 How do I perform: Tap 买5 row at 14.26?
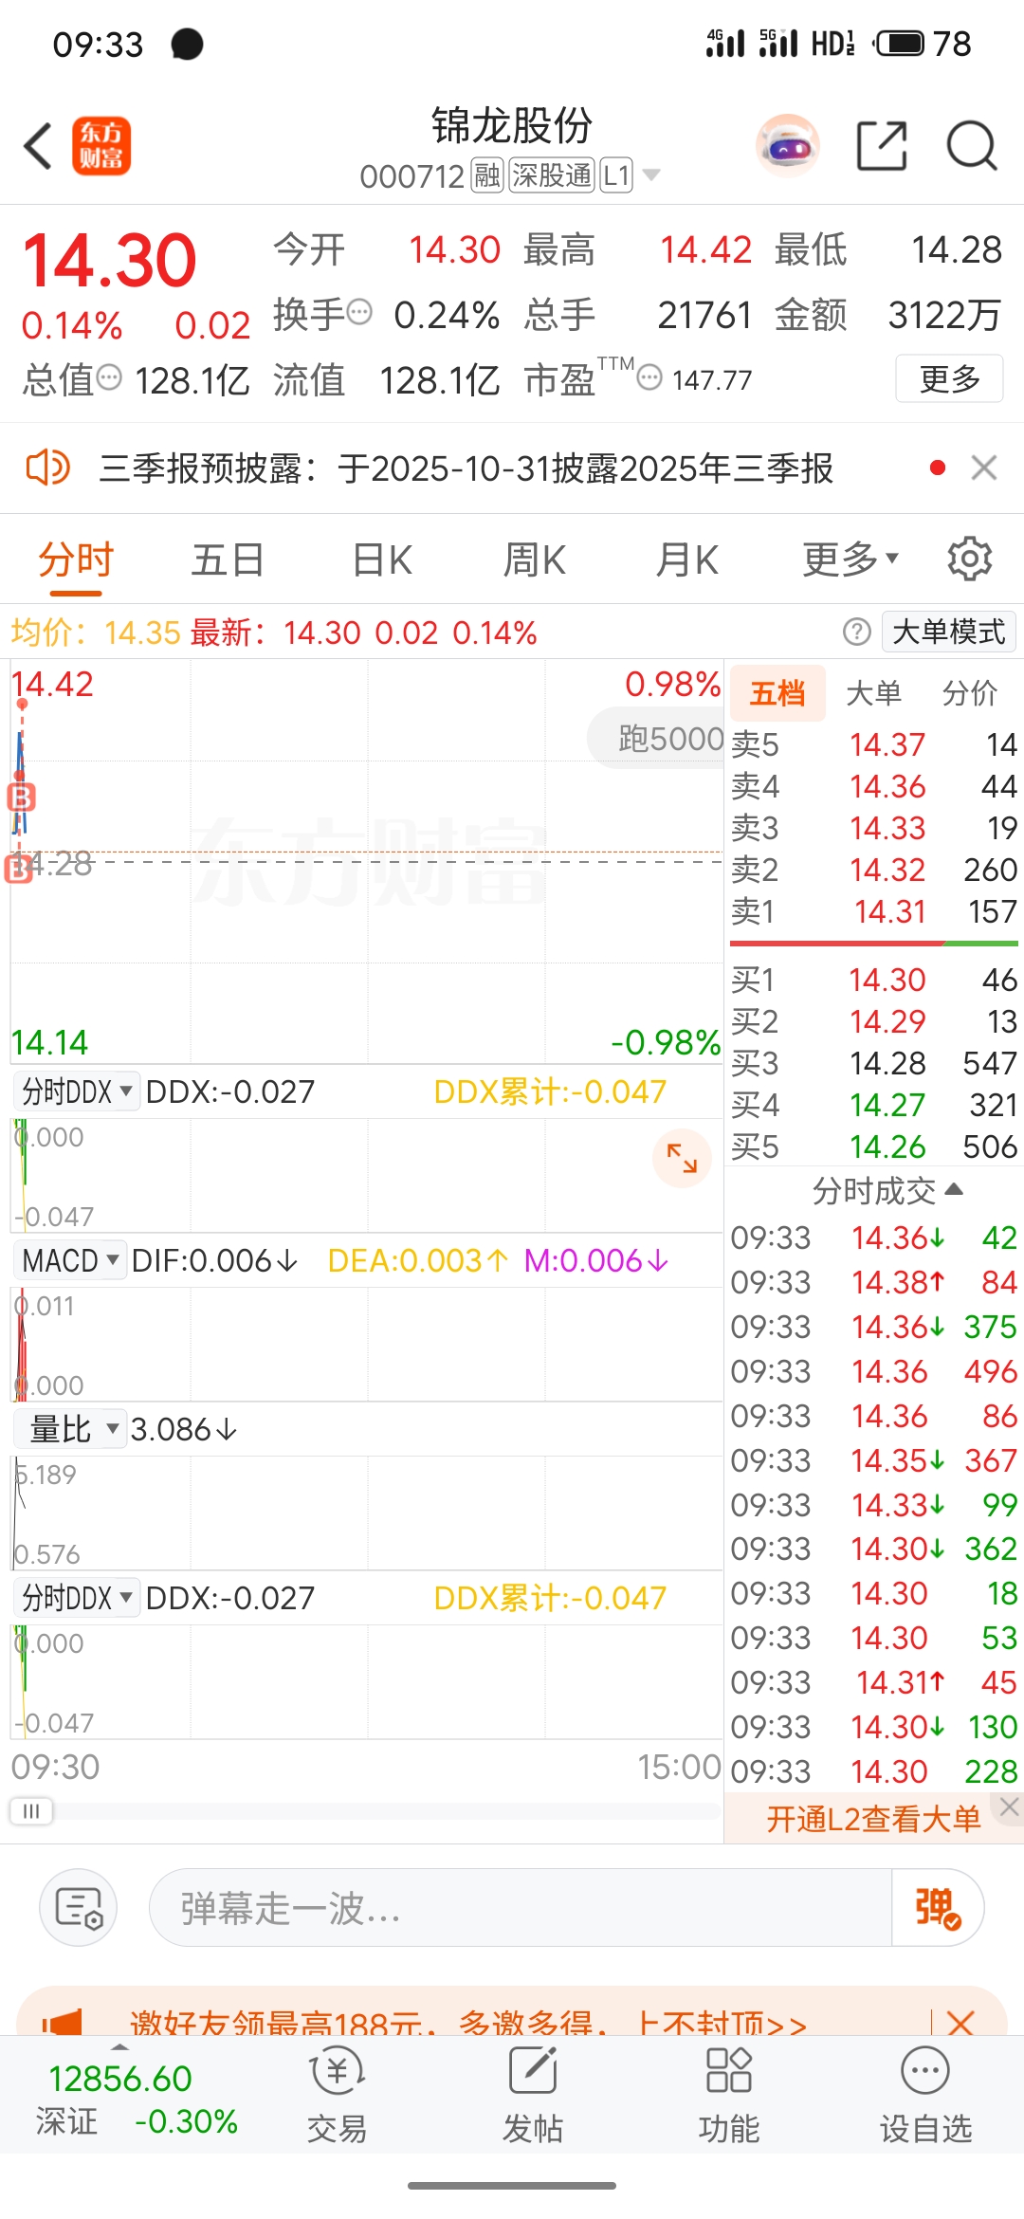point(873,1146)
